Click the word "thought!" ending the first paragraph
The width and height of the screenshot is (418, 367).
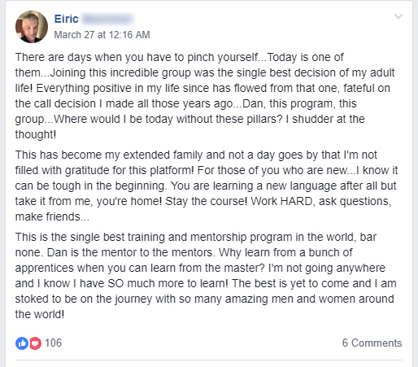click(x=36, y=134)
